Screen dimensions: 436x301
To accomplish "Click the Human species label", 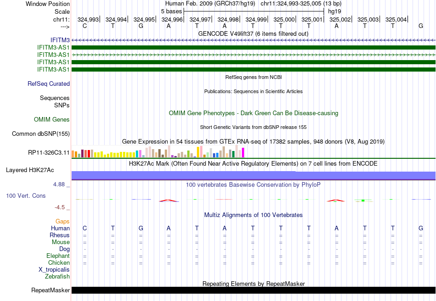I will [x=60, y=228].
